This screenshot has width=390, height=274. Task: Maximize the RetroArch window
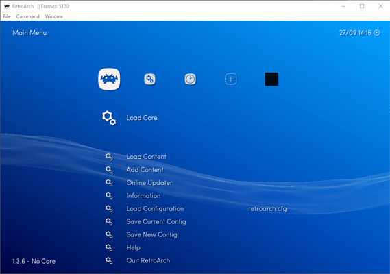pos(362,6)
